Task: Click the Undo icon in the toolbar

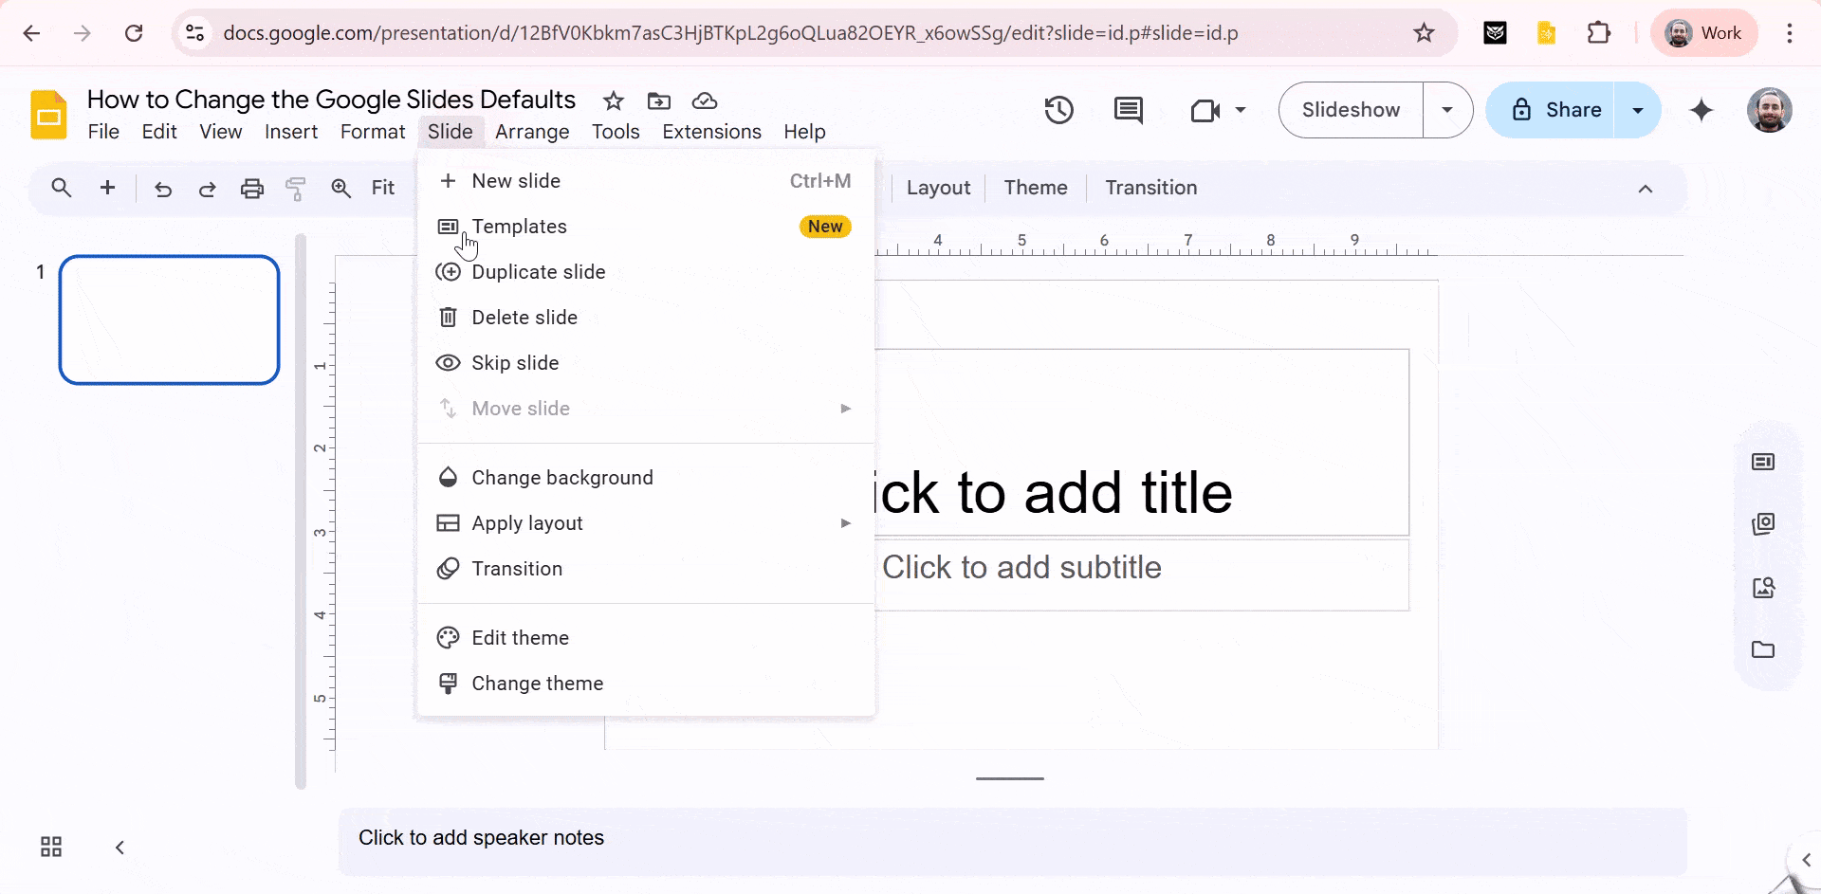Action: (163, 188)
